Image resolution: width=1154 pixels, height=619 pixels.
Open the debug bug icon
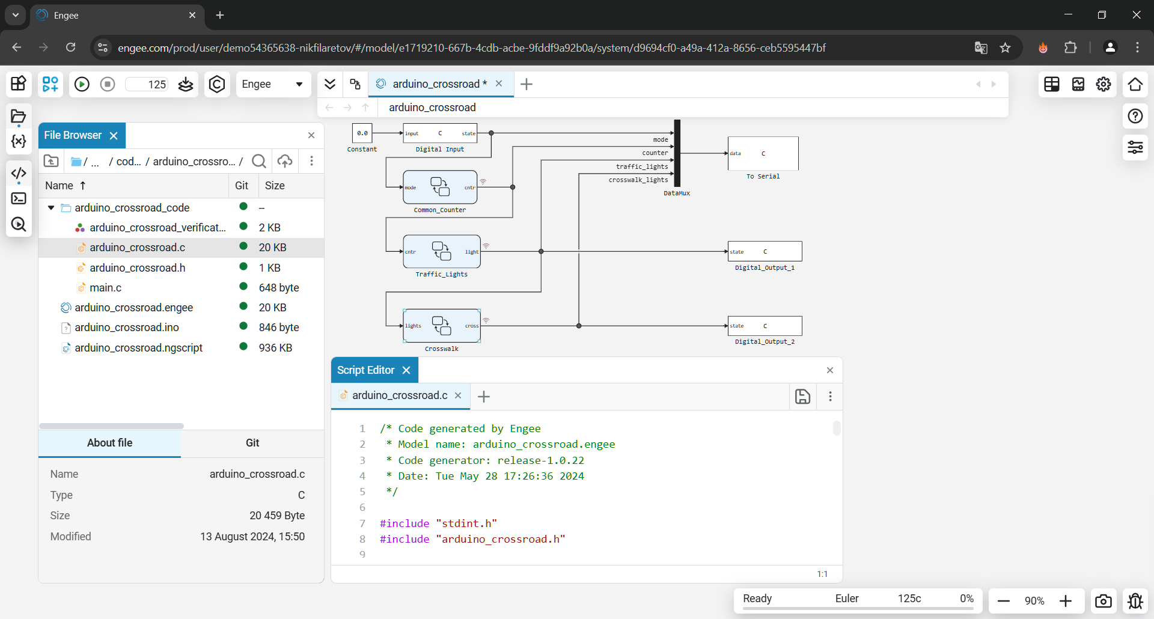pos(1135,600)
